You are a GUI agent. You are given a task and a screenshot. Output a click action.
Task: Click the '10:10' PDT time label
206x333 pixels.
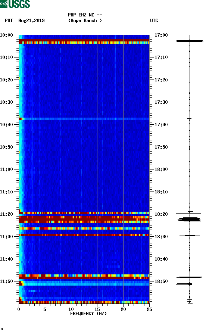pyautogui.click(x=6, y=57)
